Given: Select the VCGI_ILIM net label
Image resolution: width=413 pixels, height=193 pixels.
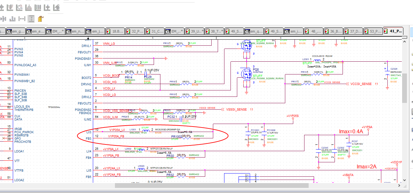Looking at the screenshot, I should tap(110, 117).
